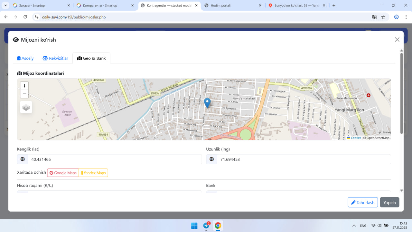Zoom in on the map
The height and width of the screenshot is (232, 412).
pos(24,86)
